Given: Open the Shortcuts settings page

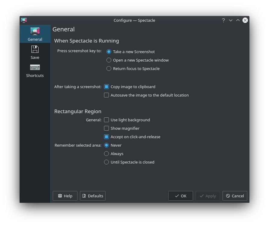Looking at the screenshot, I should [x=35, y=70].
